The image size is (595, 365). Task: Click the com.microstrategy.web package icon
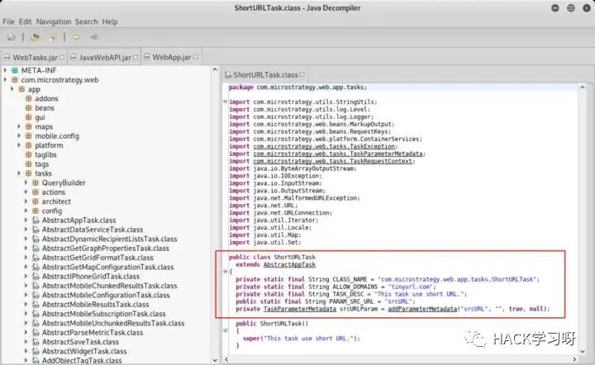14,80
